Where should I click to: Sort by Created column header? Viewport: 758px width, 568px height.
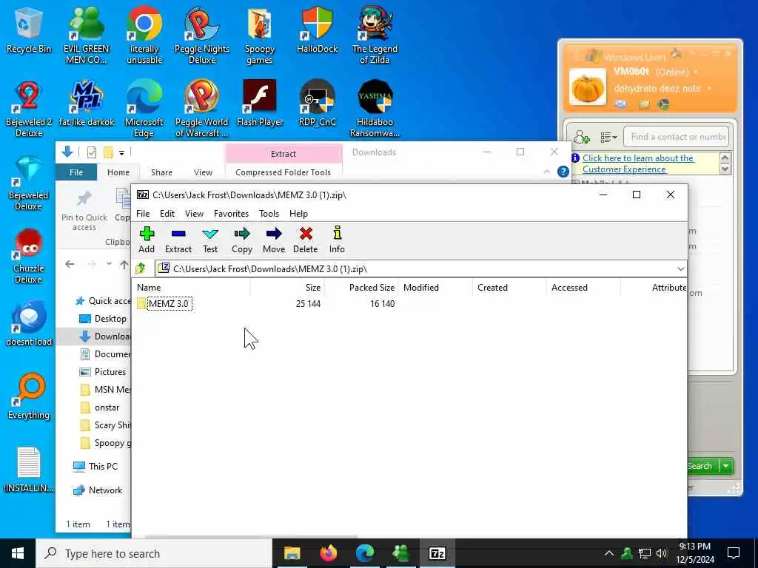pos(509,288)
